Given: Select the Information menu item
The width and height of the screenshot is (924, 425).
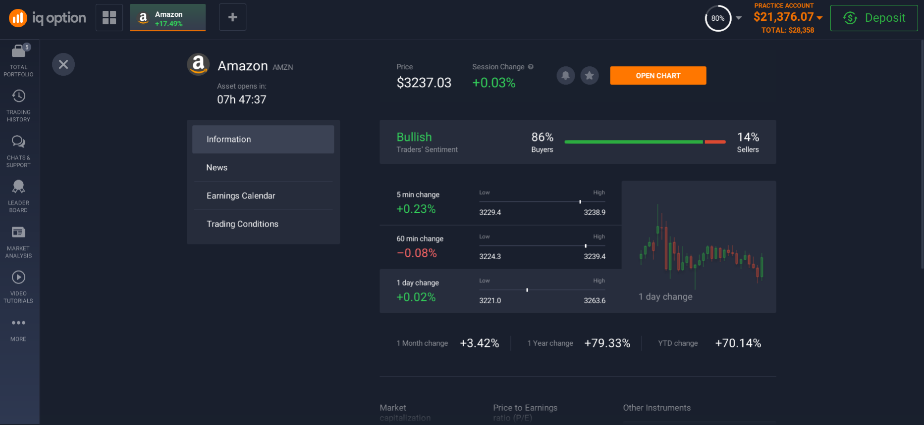Looking at the screenshot, I should pos(263,140).
